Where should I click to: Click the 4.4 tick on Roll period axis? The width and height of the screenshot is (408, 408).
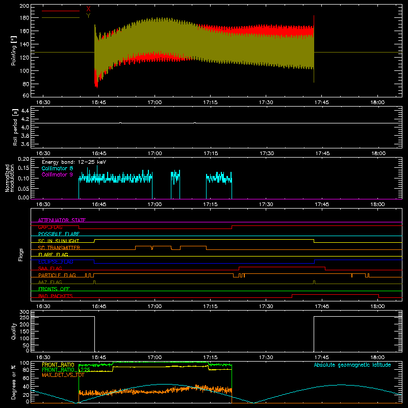(x=25, y=111)
